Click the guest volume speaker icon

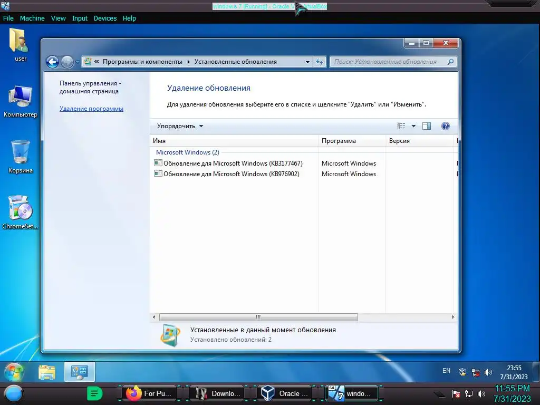tap(488, 372)
